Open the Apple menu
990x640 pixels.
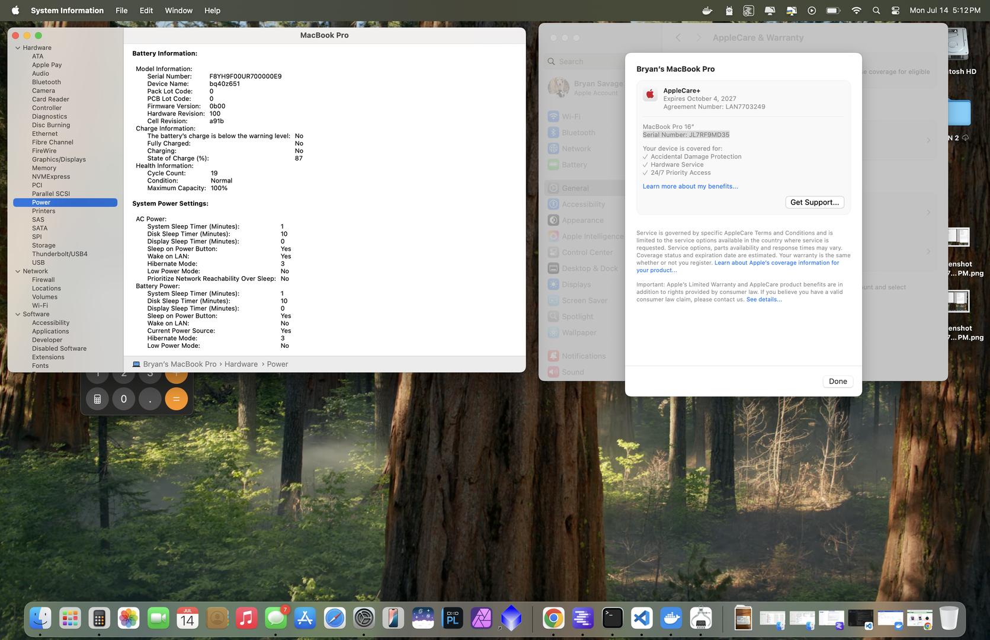[x=15, y=10]
